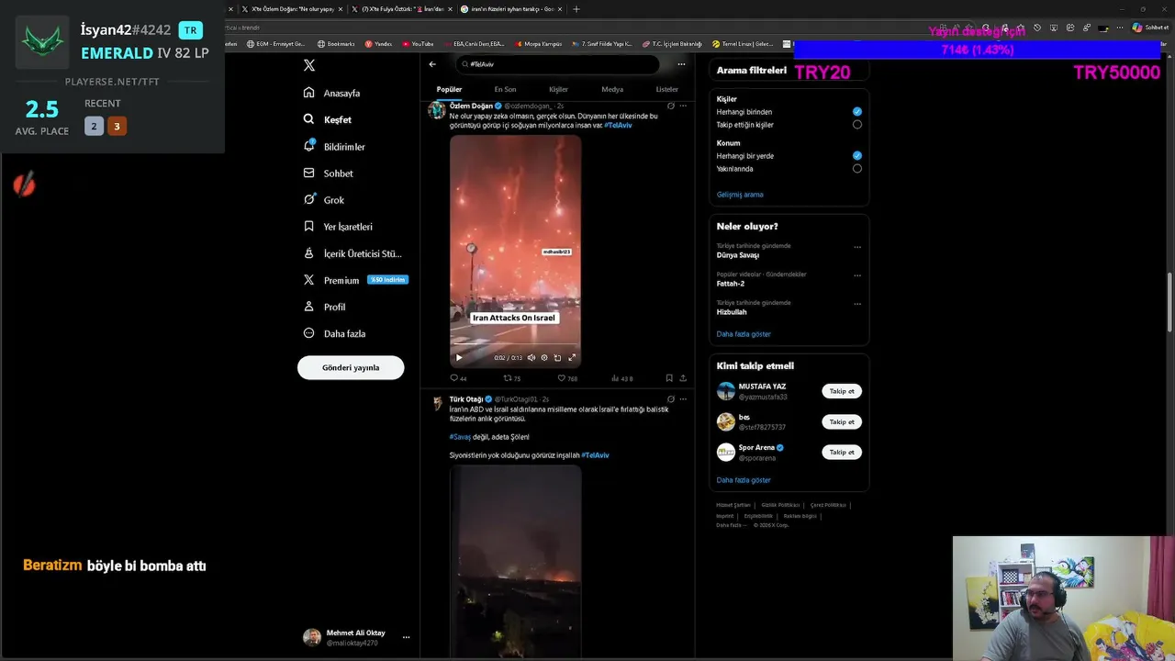The width and height of the screenshot is (1175, 661).
Task: Mute the video volume icon
Action: point(531,358)
